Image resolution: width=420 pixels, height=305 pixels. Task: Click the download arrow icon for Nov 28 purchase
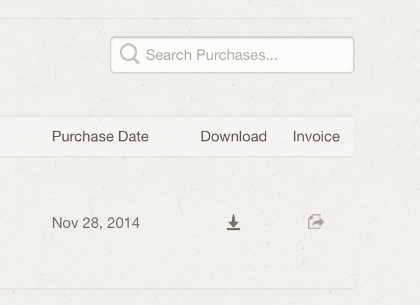(233, 222)
